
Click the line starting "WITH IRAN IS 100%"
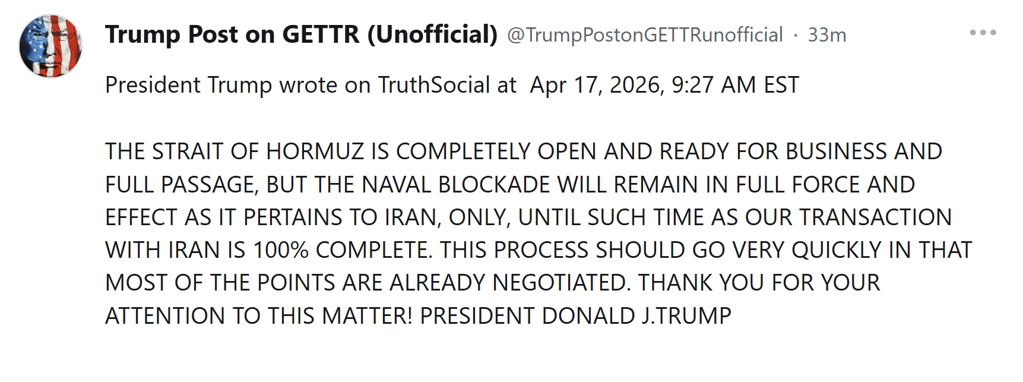coord(538,250)
